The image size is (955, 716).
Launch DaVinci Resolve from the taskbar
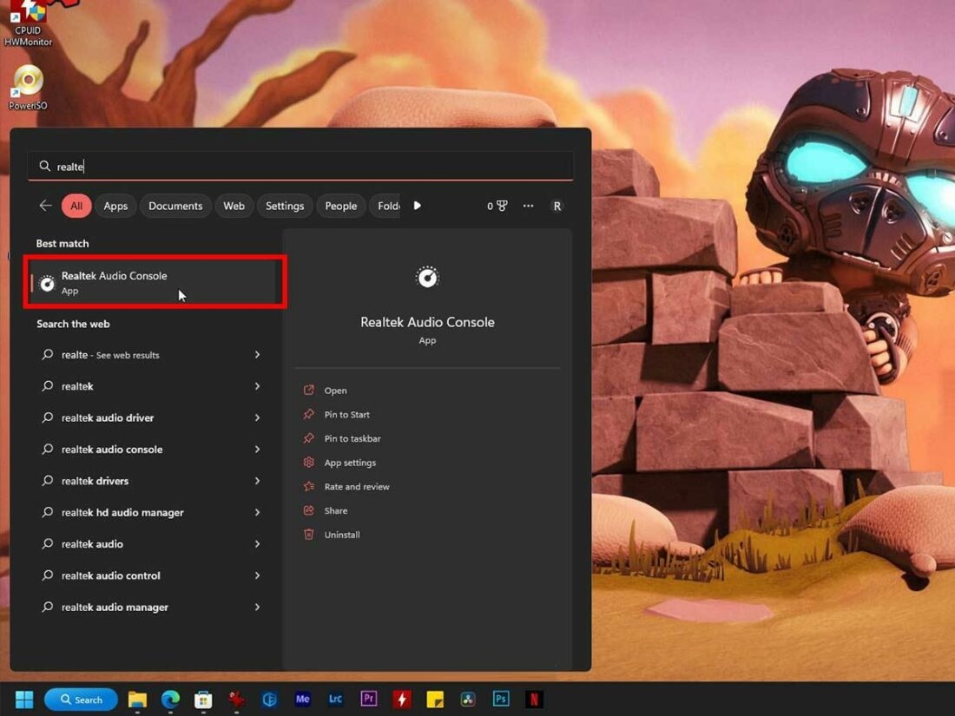(468, 700)
